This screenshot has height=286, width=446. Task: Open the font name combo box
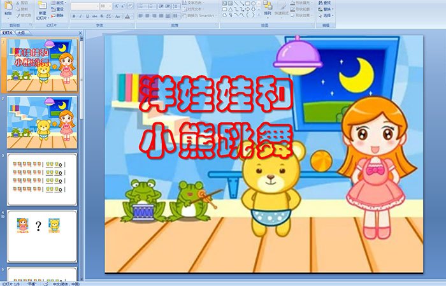click(85, 6)
